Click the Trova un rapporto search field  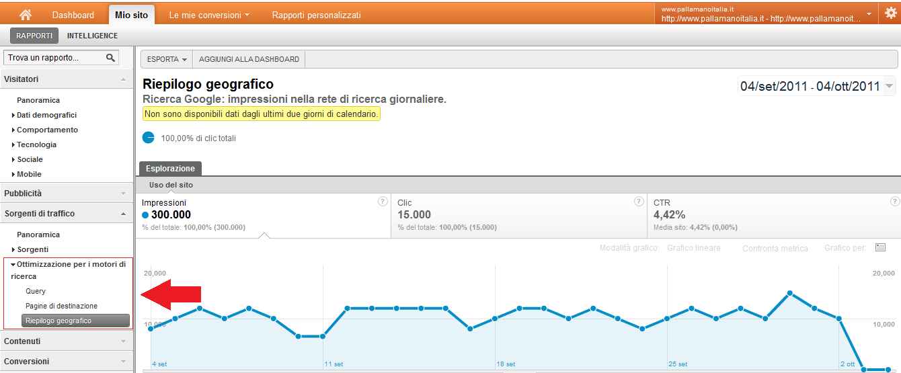tap(54, 58)
